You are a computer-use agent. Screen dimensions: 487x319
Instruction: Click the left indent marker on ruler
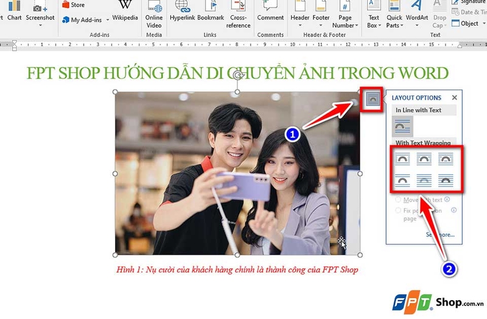[x=14, y=45]
